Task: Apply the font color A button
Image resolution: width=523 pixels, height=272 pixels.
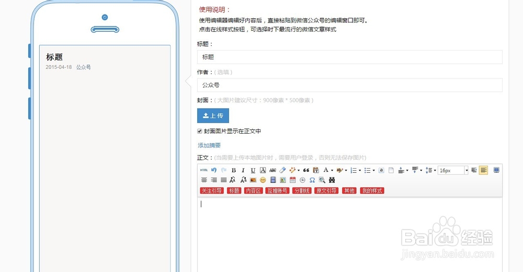Action: click(x=326, y=170)
